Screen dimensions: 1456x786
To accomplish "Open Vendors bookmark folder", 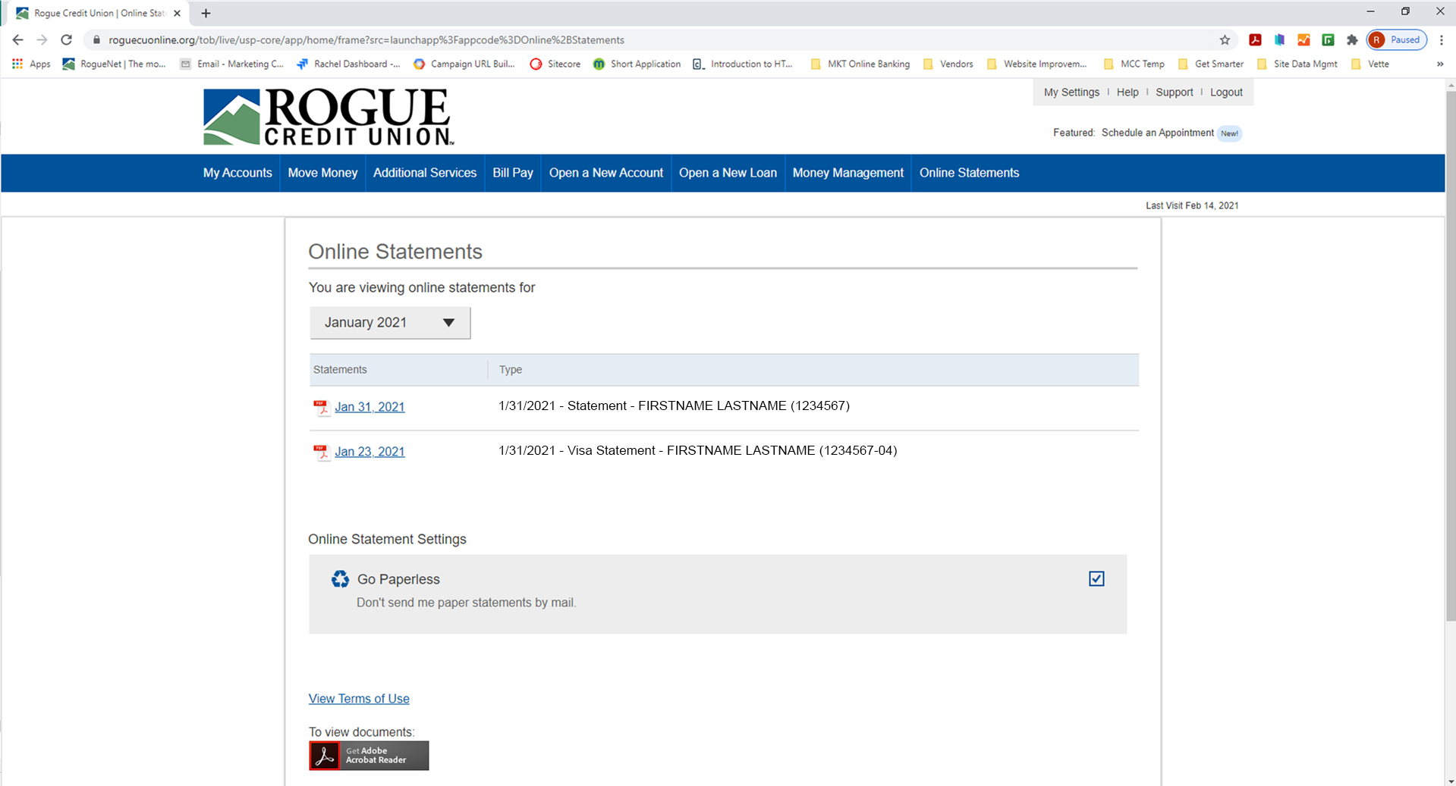I will 948,64.
